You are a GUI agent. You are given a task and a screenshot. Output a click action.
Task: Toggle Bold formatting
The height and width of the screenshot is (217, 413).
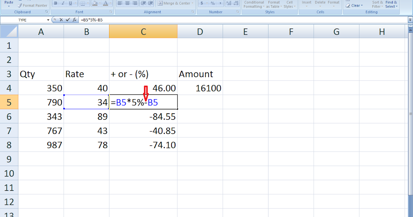55,3
